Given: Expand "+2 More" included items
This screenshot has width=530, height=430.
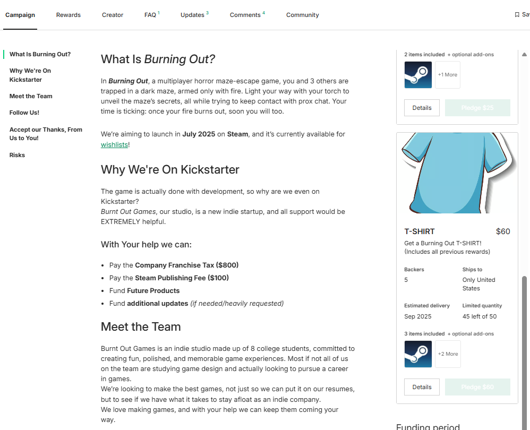Looking at the screenshot, I should 448,354.
